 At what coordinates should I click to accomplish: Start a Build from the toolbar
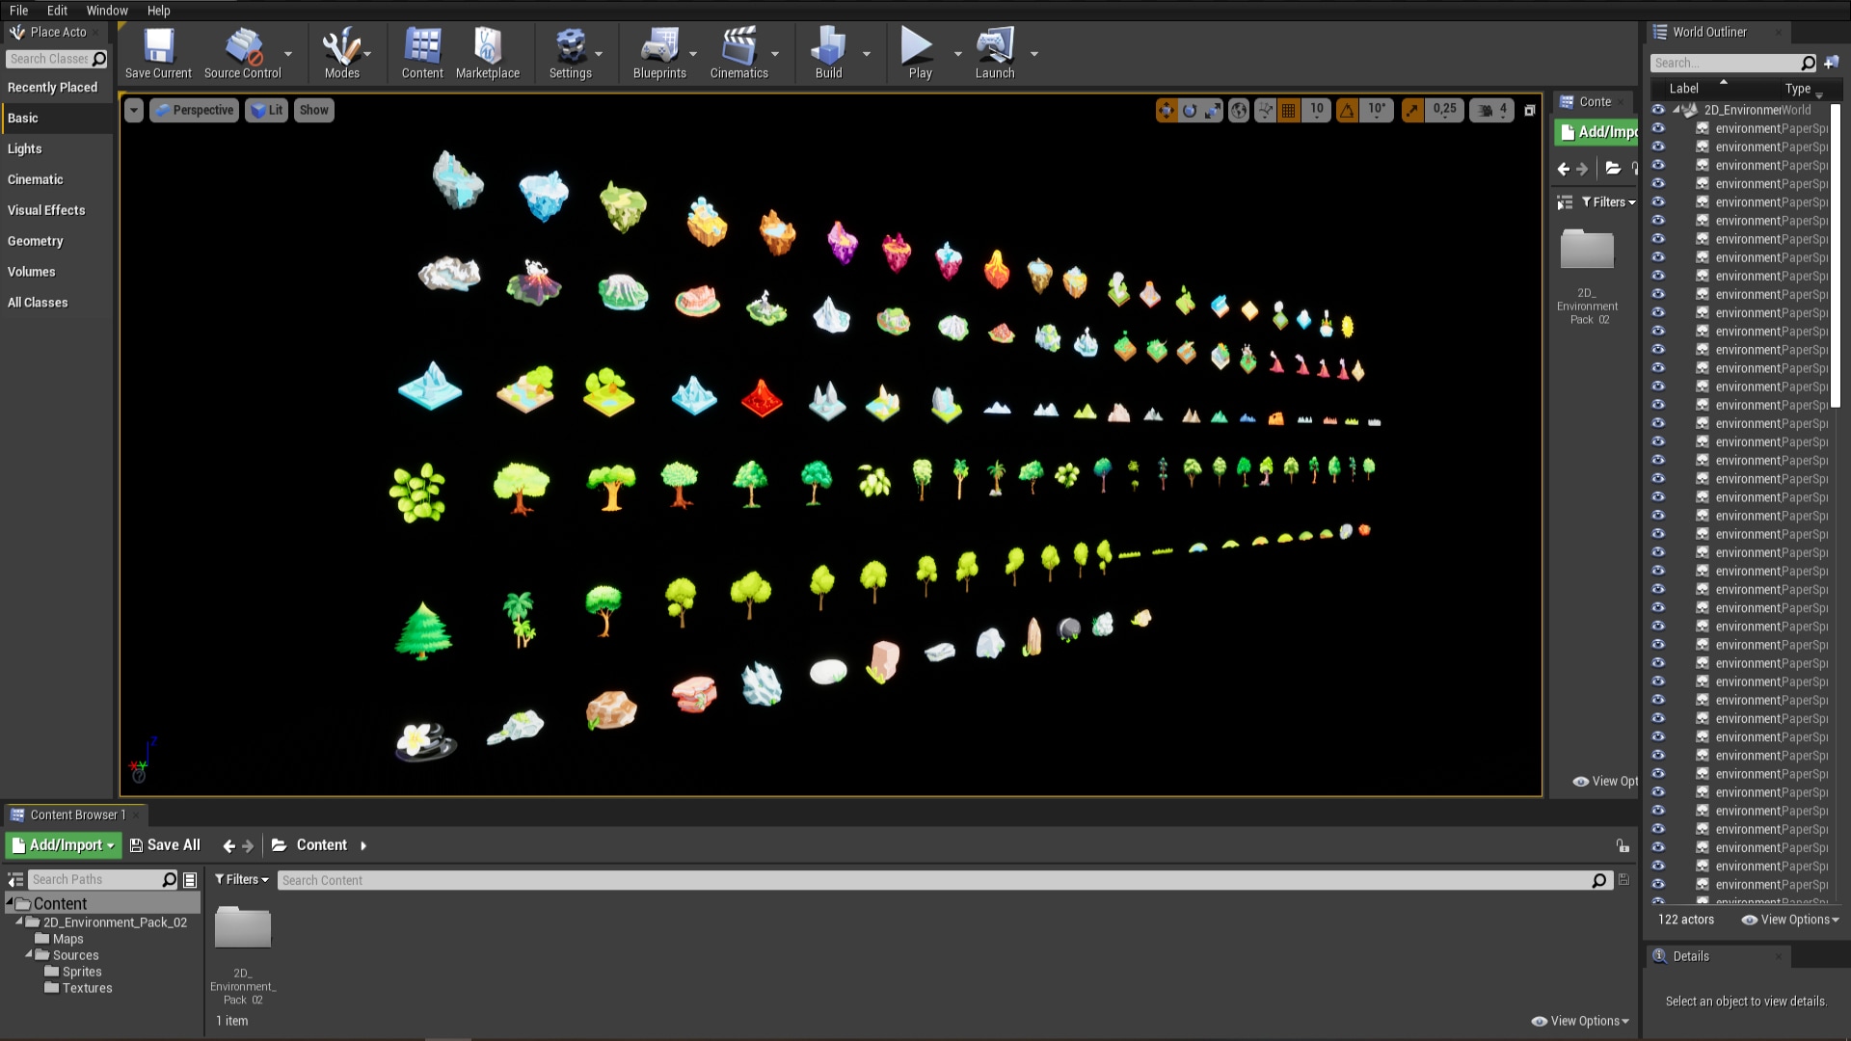coord(827,53)
